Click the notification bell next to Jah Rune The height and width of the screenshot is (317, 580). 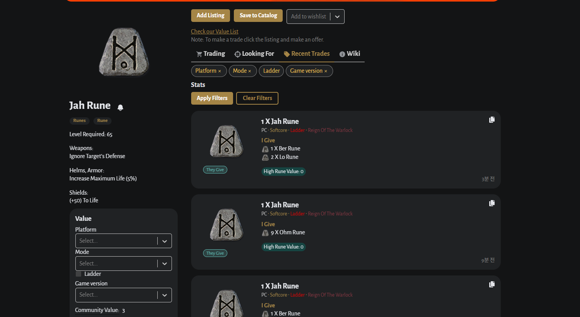coord(120,108)
